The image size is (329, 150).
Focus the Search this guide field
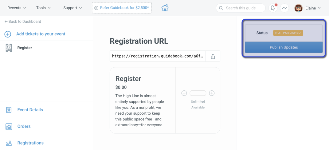tap(241, 8)
